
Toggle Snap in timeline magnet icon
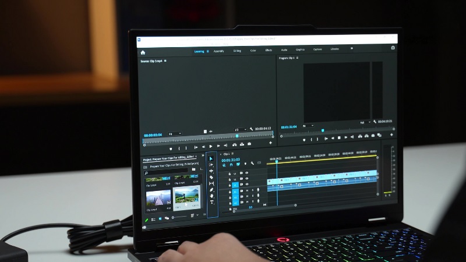click(x=231, y=165)
